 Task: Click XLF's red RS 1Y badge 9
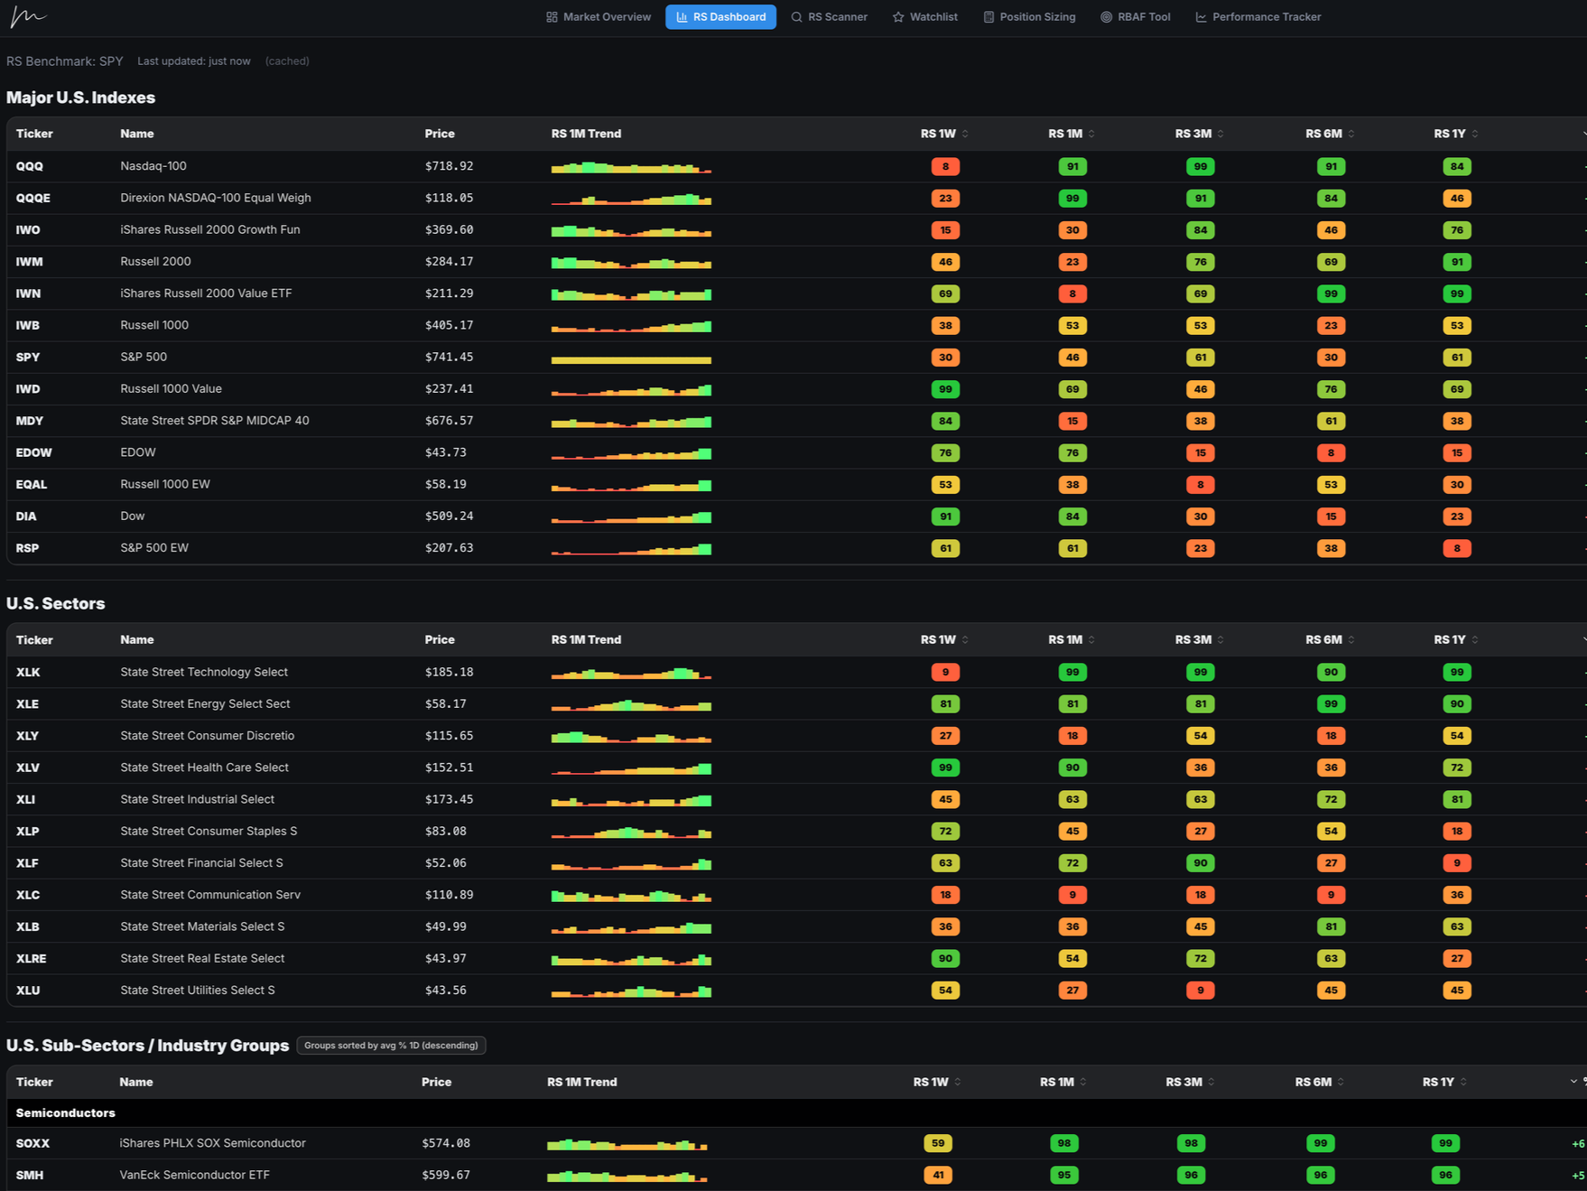tap(1457, 863)
